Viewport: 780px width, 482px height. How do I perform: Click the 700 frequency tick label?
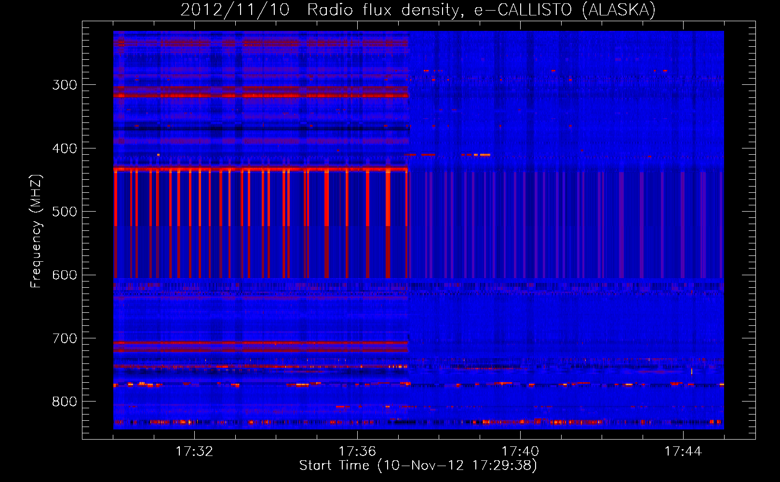click(x=65, y=338)
